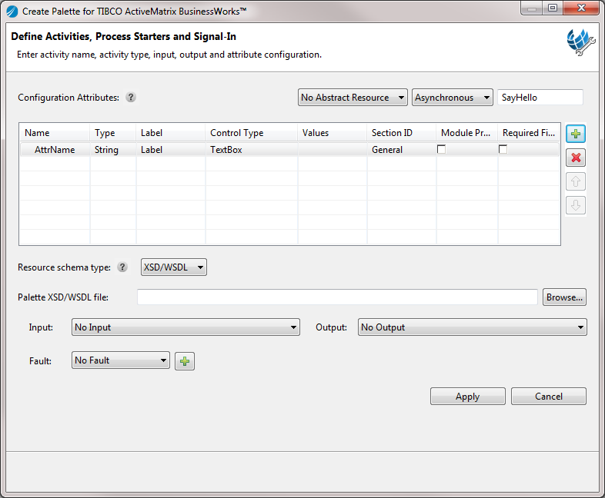This screenshot has height=498, width=605.
Task: Click the move attribute up arrow icon
Action: 576,181
